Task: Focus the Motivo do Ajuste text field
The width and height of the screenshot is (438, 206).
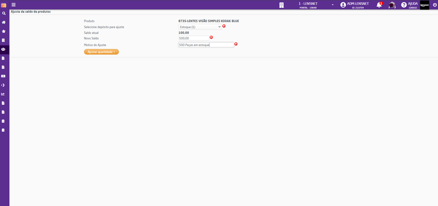Action: click(x=206, y=45)
